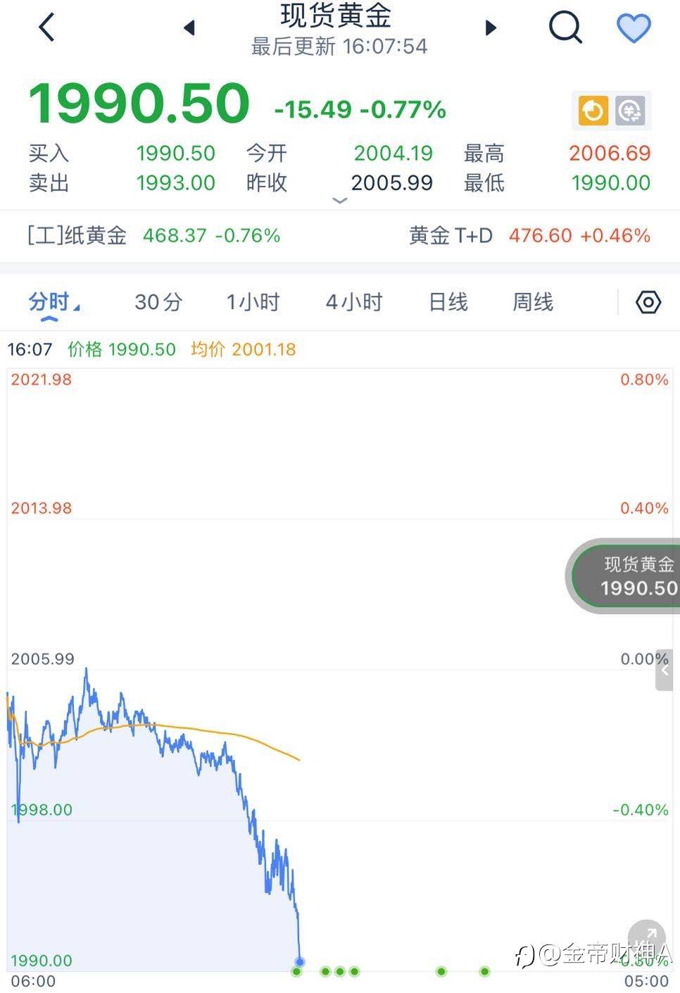The height and width of the screenshot is (993, 680).
Task: Tap the back arrow at top left
Action: [x=46, y=28]
